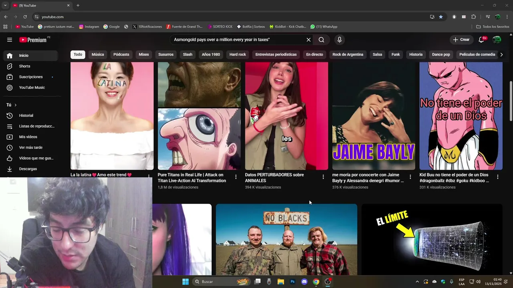This screenshot has width=513, height=288.
Task: Select the Historia filter chip
Action: point(416,54)
